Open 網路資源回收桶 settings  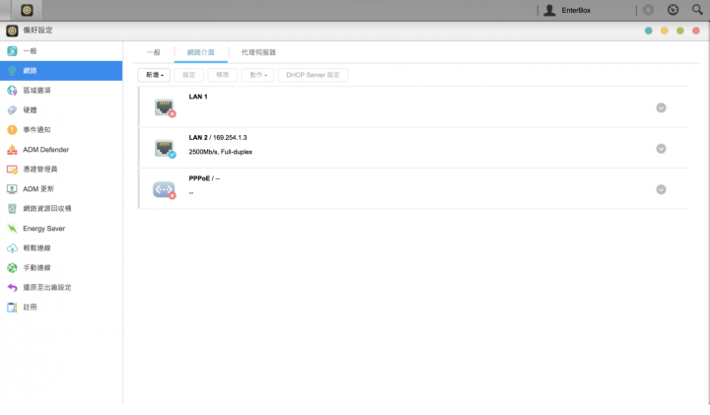(61, 209)
